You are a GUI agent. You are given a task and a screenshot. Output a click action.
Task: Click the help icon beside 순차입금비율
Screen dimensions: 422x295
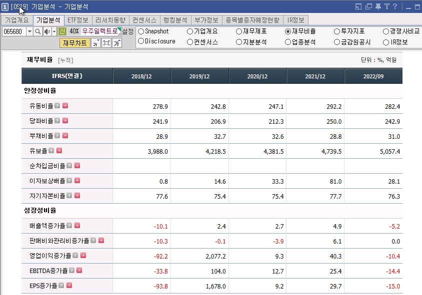69,166
